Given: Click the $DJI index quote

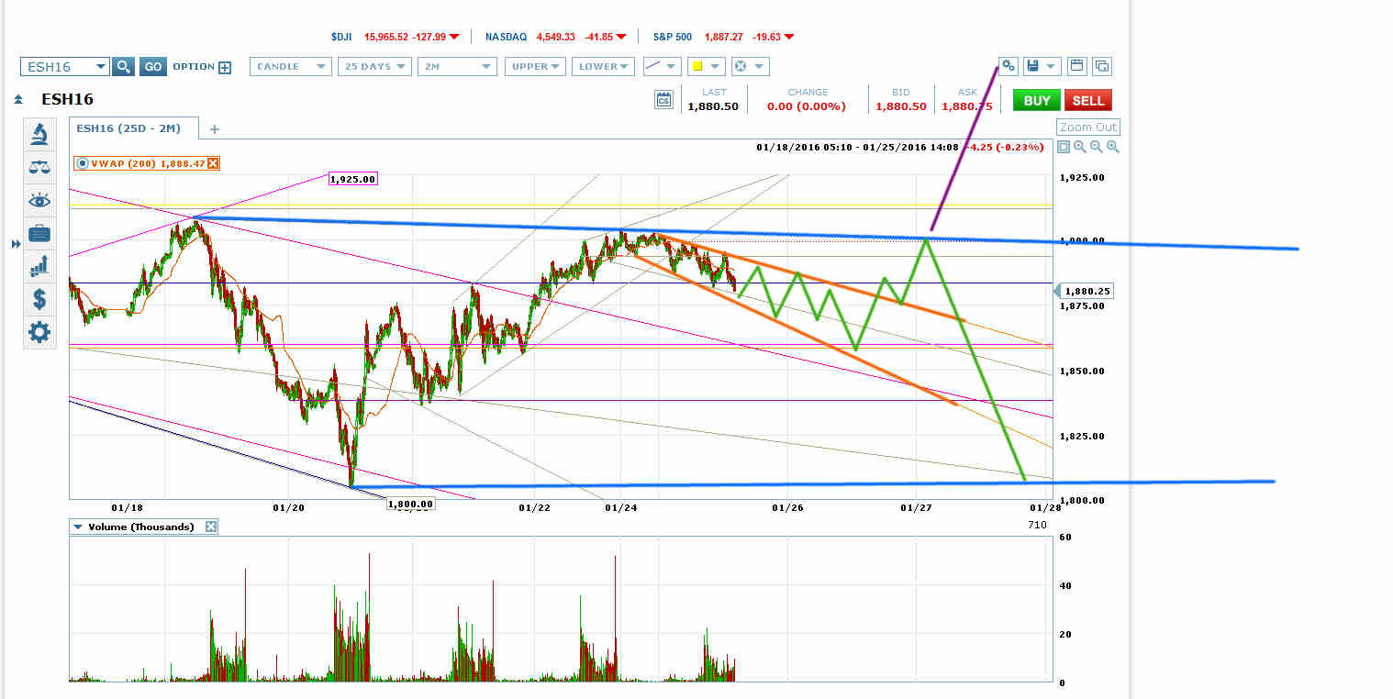Looking at the screenshot, I should click(x=396, y=37).
